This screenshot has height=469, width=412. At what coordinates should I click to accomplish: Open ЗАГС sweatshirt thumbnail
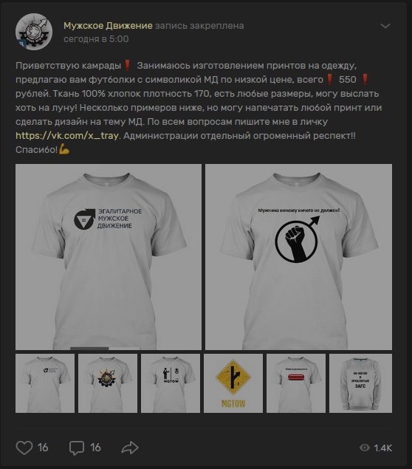360,383
